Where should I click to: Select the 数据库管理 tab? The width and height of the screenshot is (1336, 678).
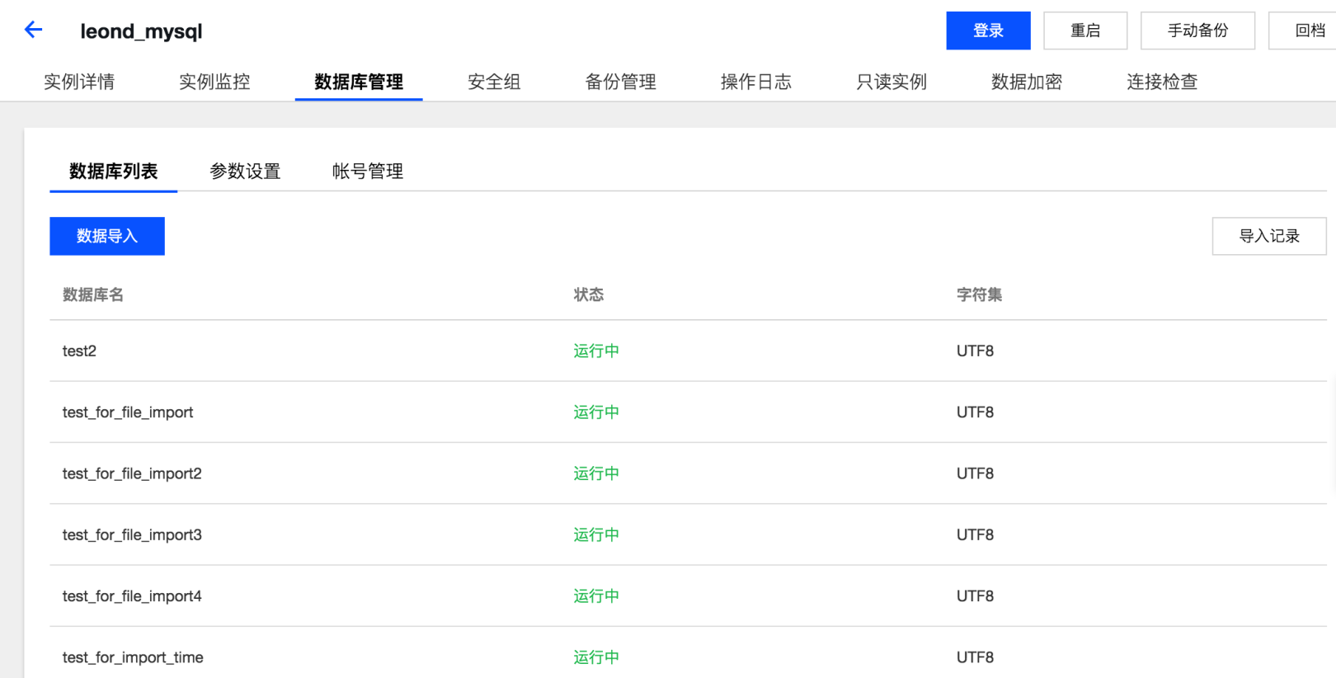(x=359, y=82)
